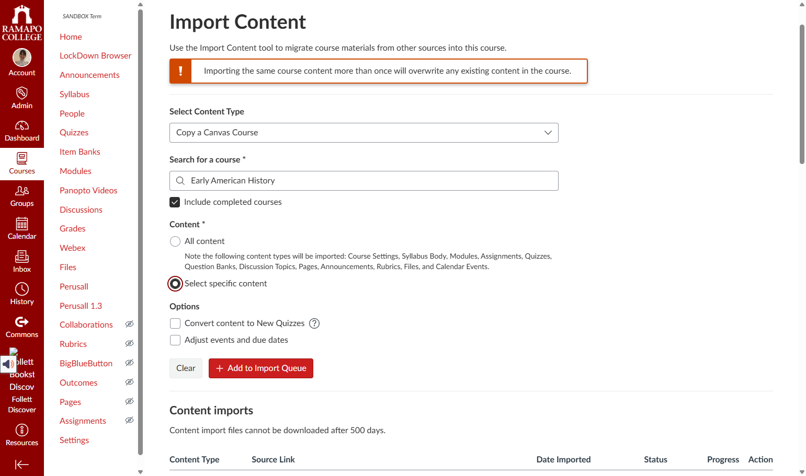806x476 pixels.
Task: Click hidden-eye icon beside BigBlueButton
Action: (130, 363)
